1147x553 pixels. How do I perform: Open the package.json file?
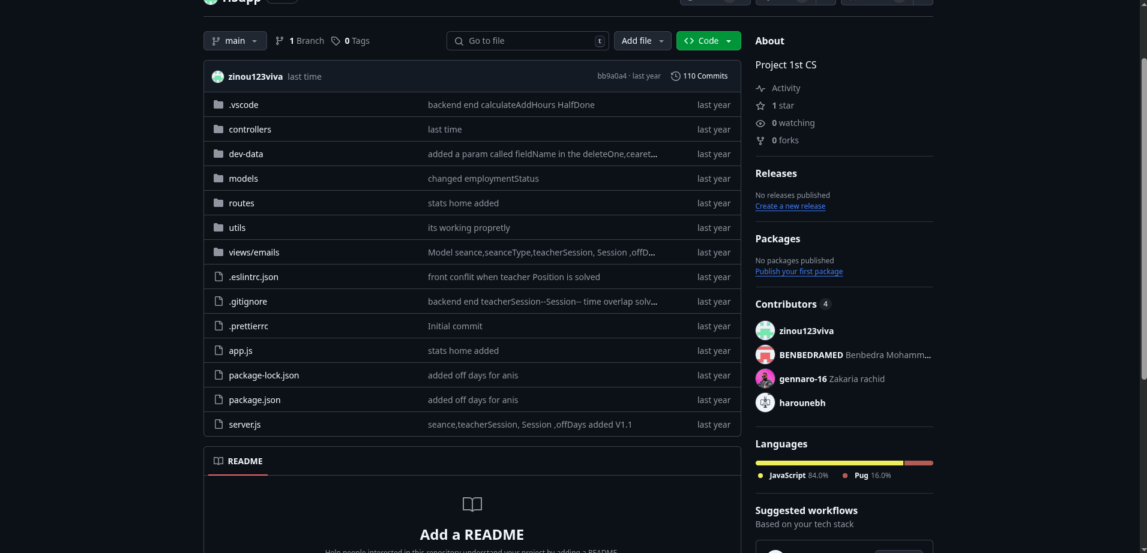(x=254, y=400)
